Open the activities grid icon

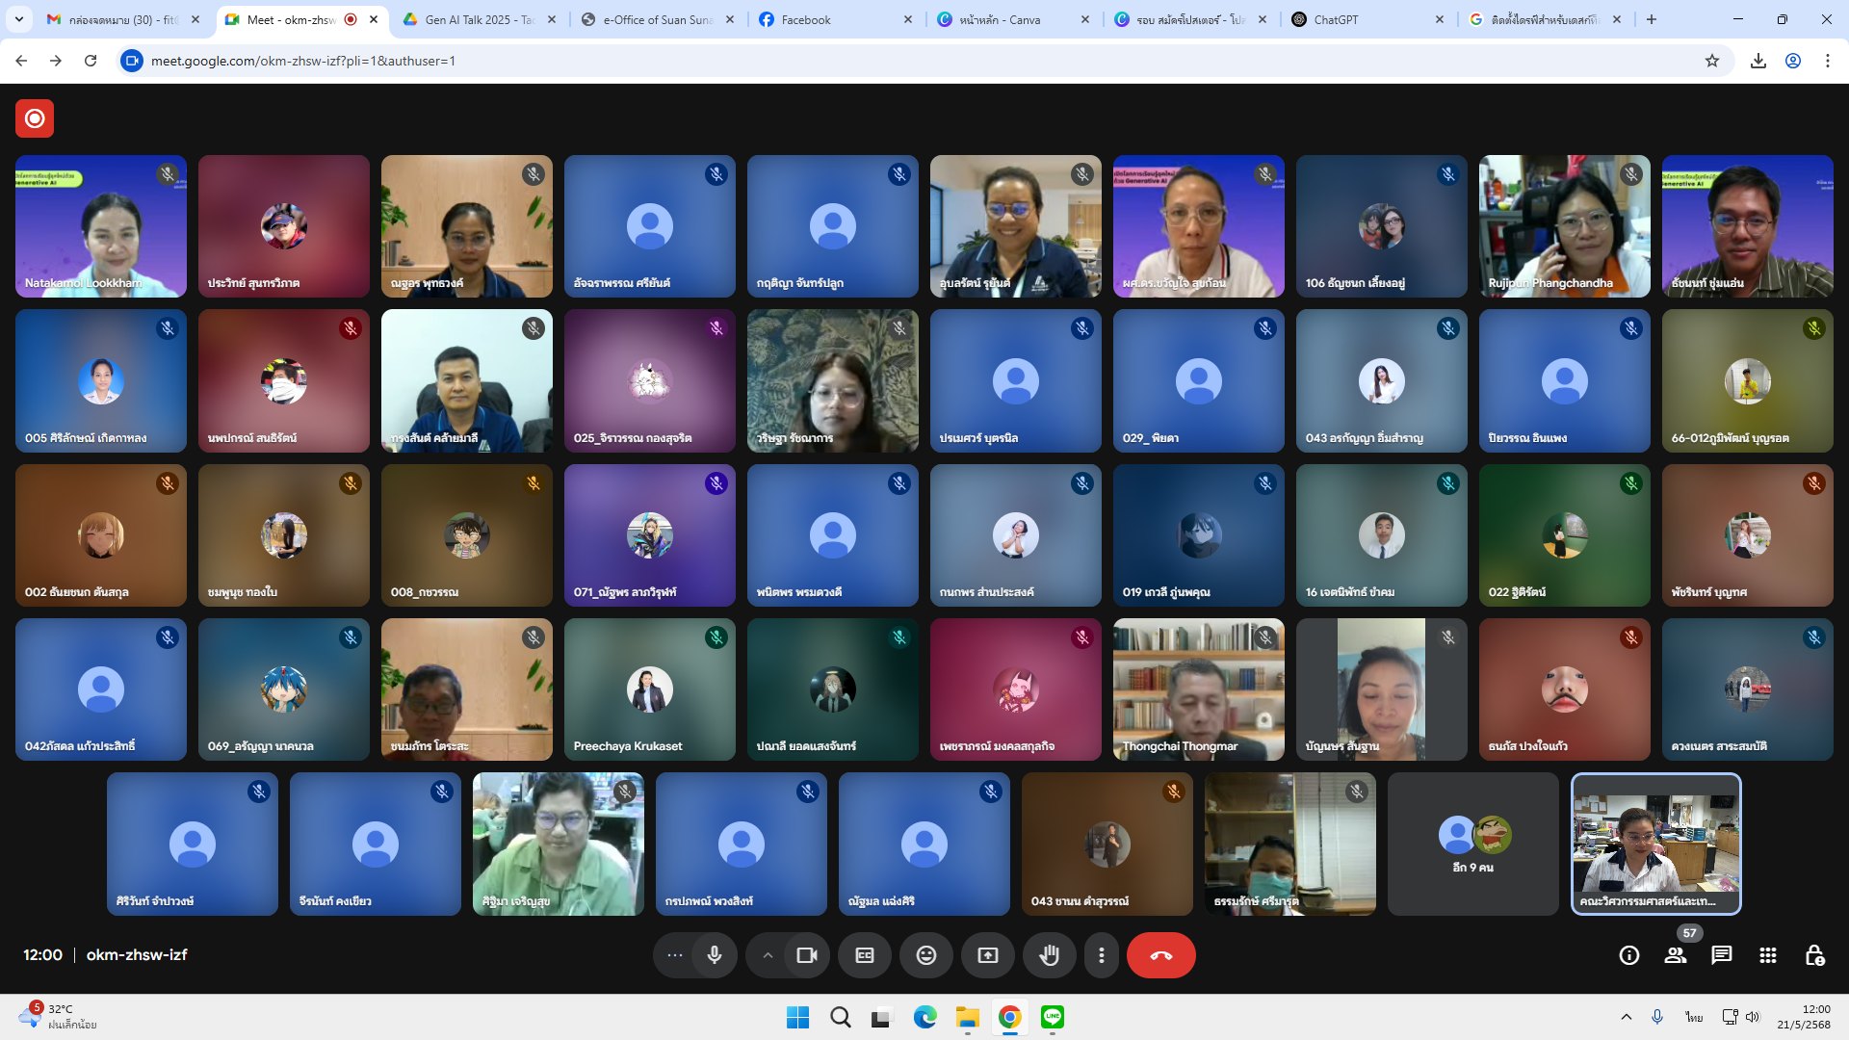[x=1768, y=955]
